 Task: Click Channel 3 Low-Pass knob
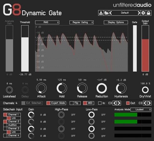click(92, 129)
